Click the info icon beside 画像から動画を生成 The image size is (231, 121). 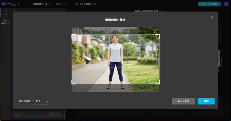tap(161, 11)
